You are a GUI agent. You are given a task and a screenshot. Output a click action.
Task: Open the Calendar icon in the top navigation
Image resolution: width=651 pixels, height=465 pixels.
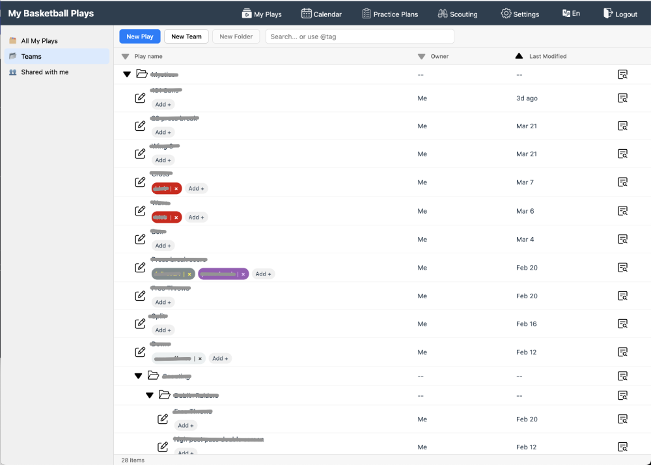click(x=306, y=14)
